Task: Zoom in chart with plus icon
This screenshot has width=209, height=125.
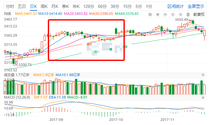Action: click(158, 14)
